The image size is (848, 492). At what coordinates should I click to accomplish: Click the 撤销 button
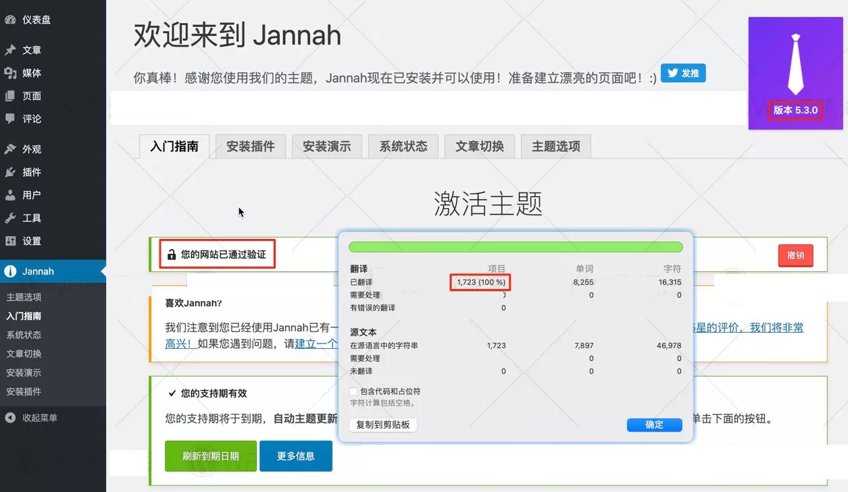795,256
